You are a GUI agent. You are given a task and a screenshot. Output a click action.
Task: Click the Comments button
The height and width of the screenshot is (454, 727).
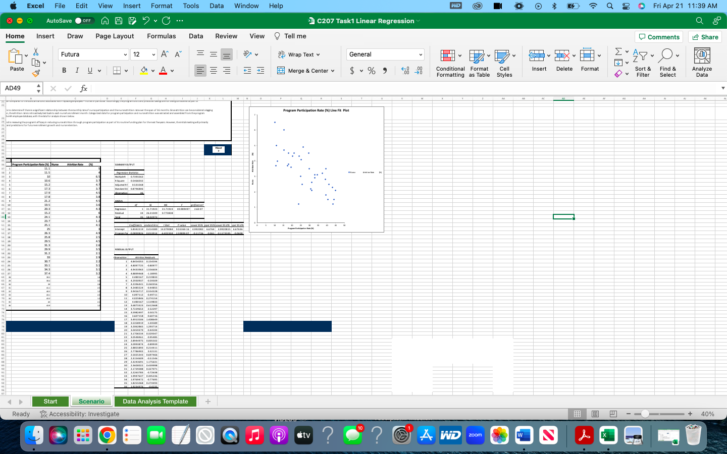point(659,37)
